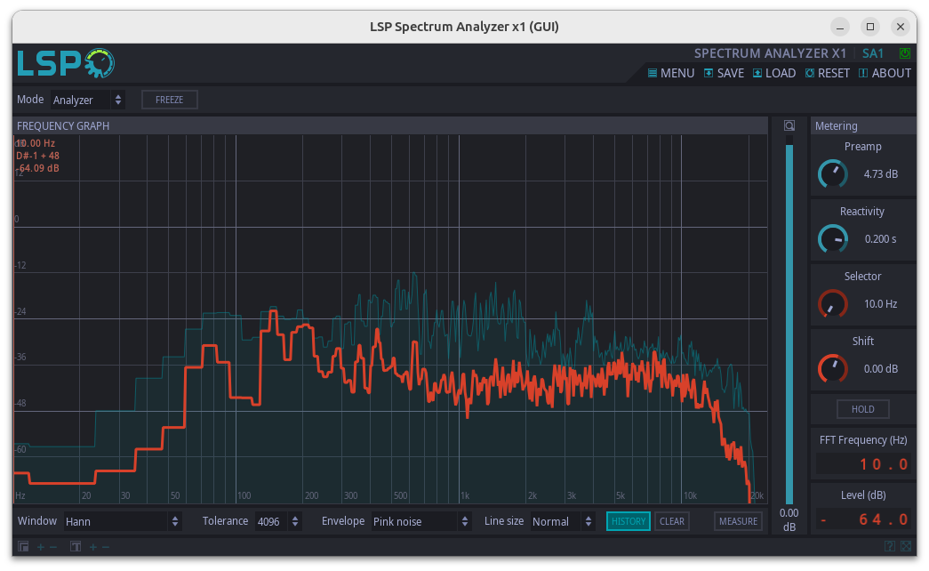
Task: Open the Line size Normal dropdown
Action: tap(562, 522)
